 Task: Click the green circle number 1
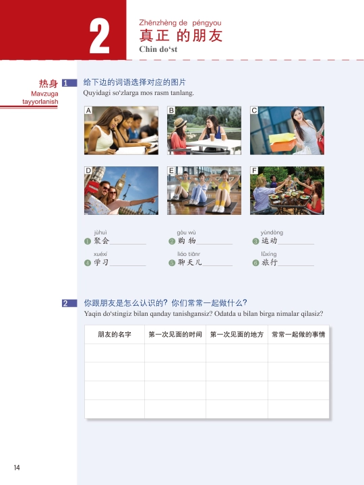pos(88,241)
